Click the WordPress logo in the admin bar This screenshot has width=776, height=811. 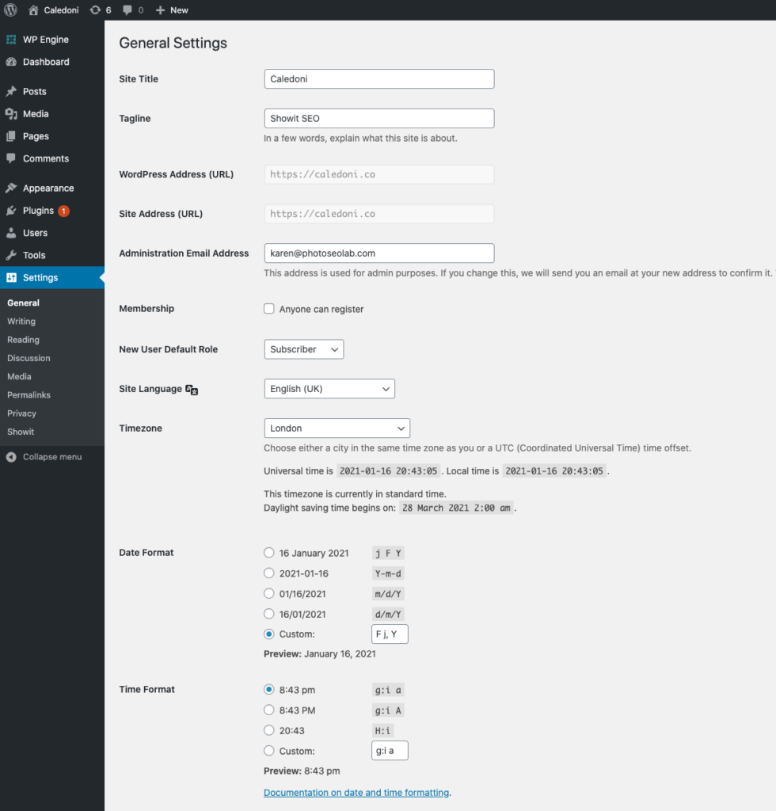[9, 10]
